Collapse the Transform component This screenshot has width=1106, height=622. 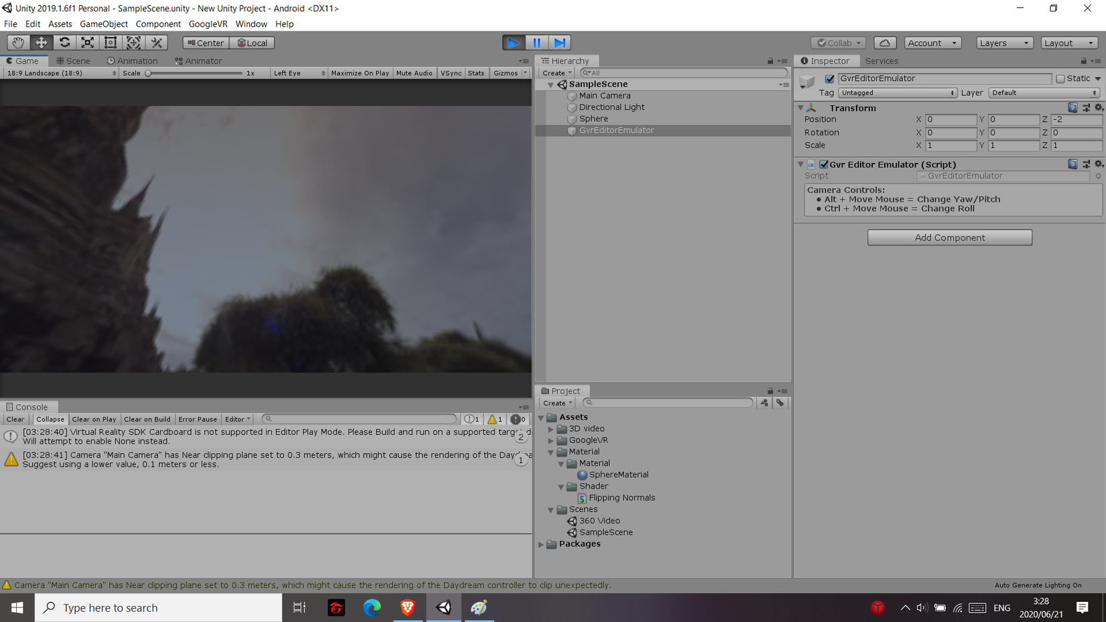point(800,108)
